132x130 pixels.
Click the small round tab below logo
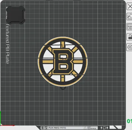tap(63, 88)
